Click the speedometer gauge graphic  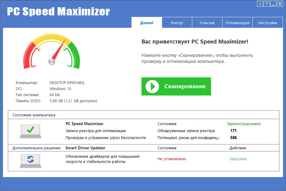[52, 51]
